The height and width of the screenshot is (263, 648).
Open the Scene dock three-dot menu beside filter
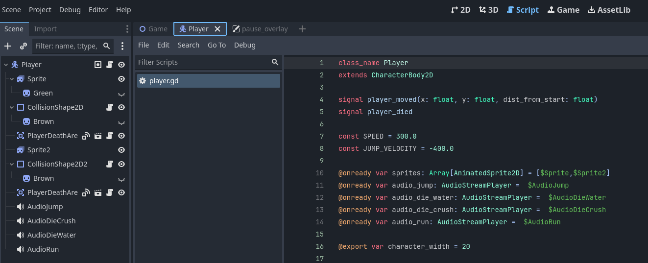[122, 46]
